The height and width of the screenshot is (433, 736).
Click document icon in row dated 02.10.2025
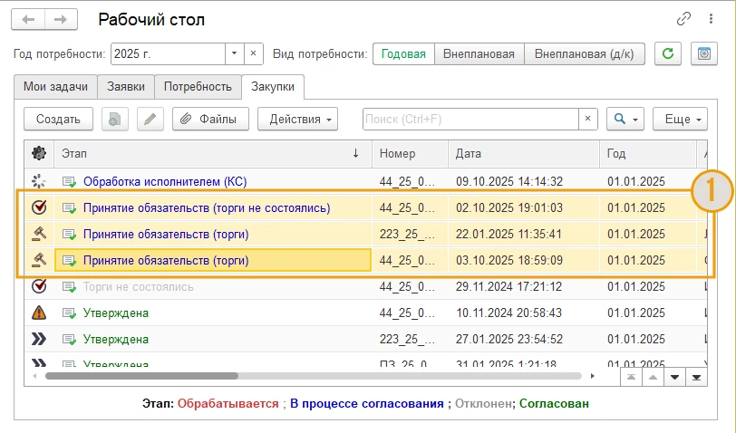(x=70, y=207)
